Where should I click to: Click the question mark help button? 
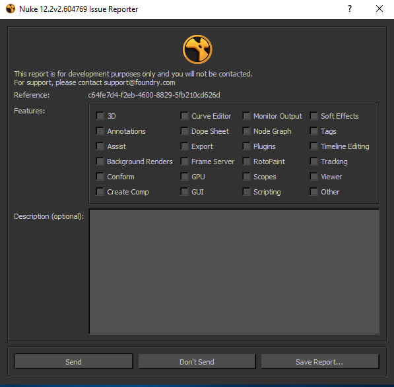[350, 9]
